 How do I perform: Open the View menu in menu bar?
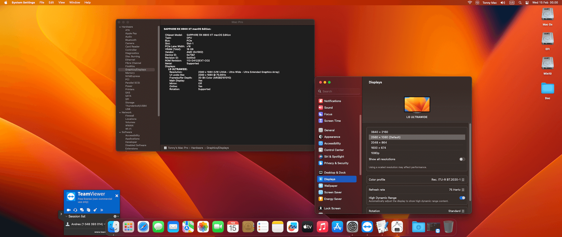click(x=61, y=3)
